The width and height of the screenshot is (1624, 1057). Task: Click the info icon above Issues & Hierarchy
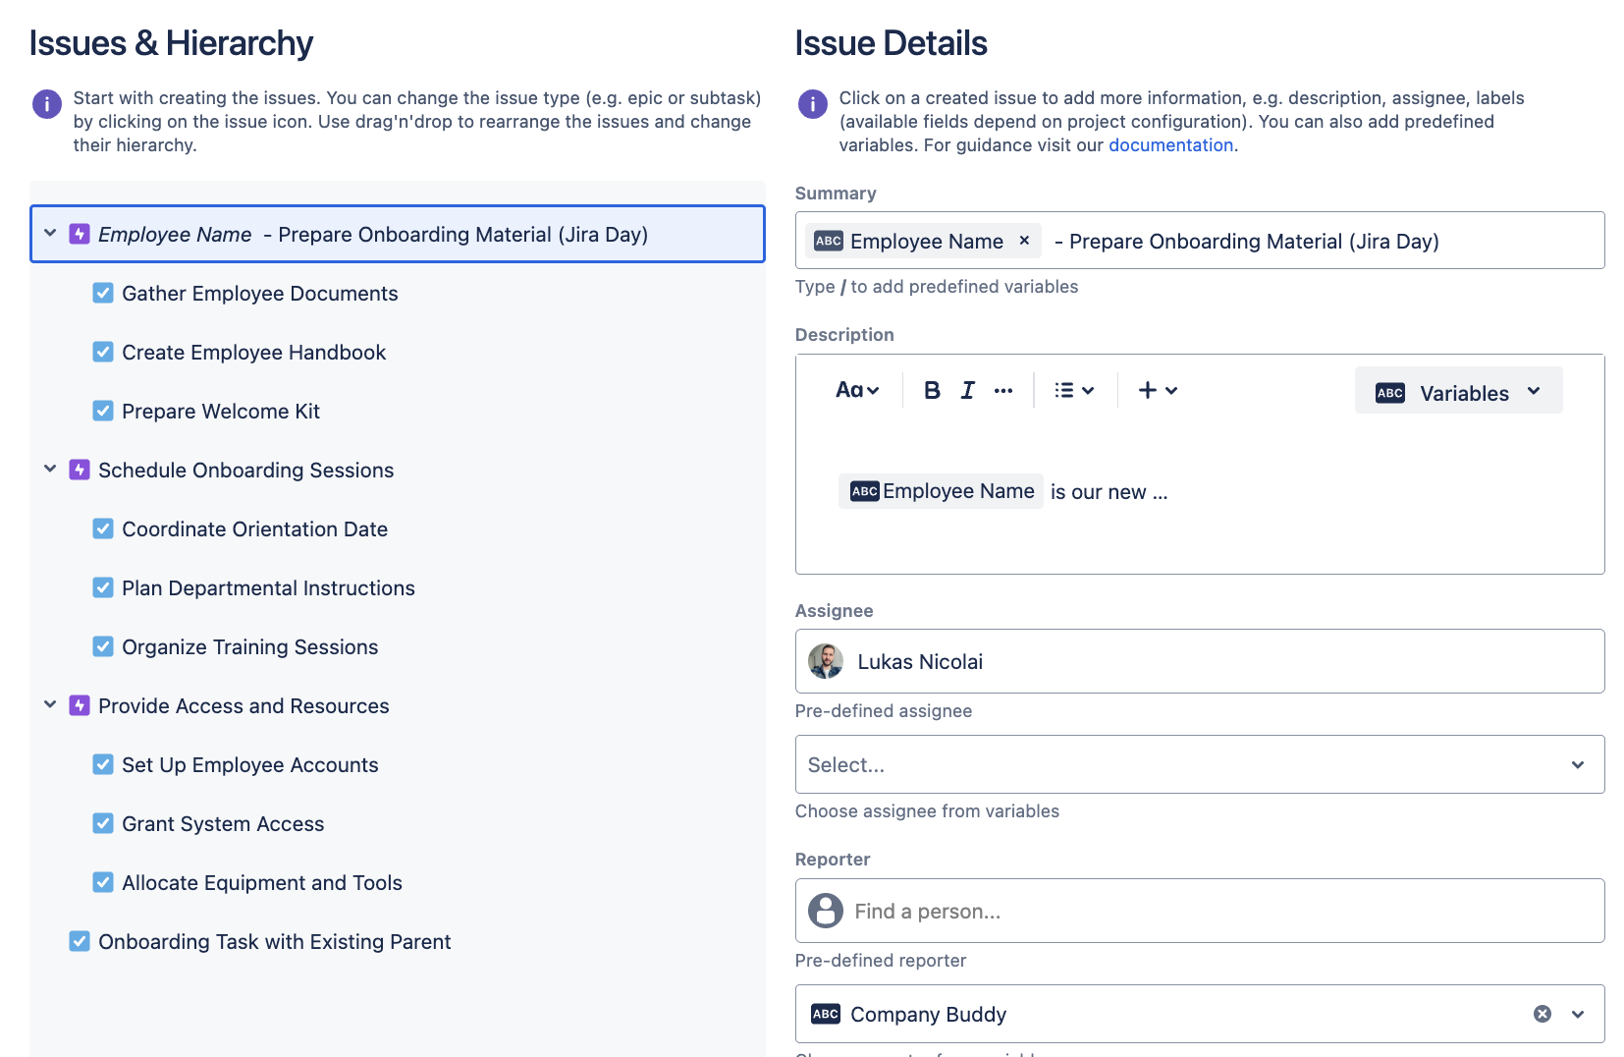click(x=46, y=103)
